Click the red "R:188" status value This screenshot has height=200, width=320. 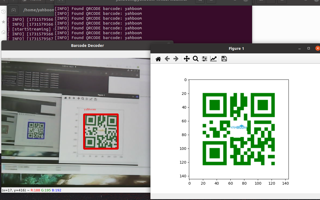click(x=35, y=190)
